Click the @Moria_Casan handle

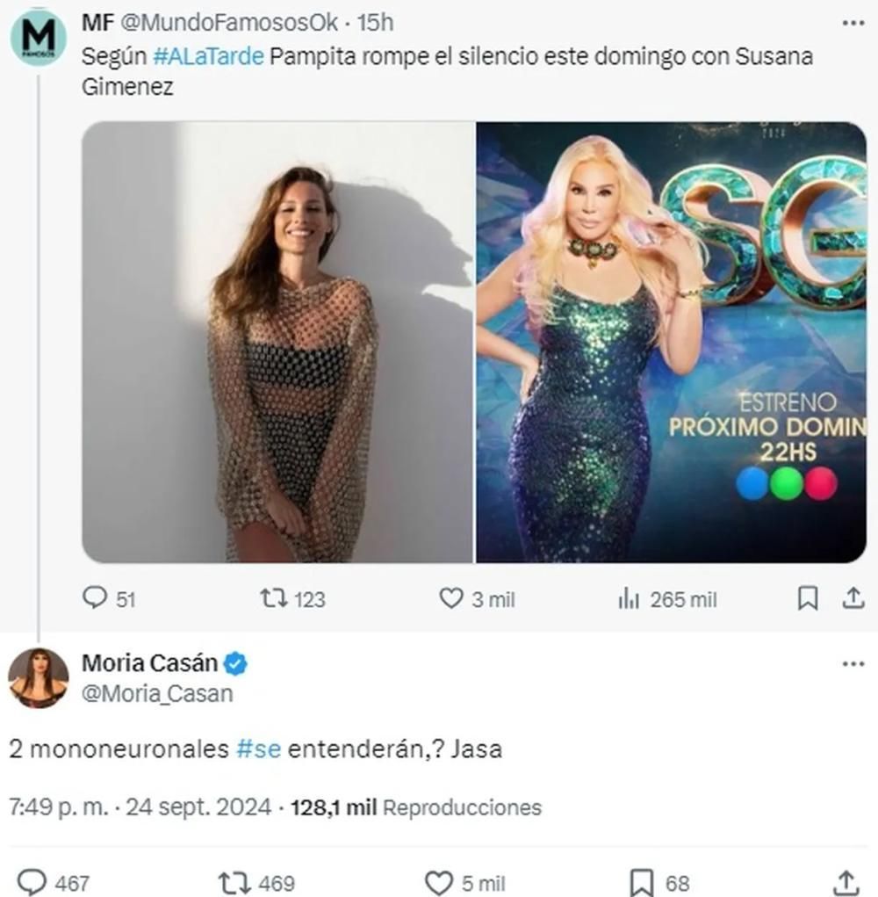tap(157, 693)
